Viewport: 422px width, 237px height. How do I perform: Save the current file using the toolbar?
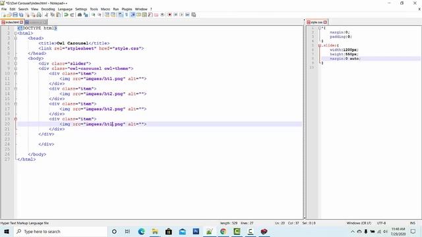pos(15,14)
